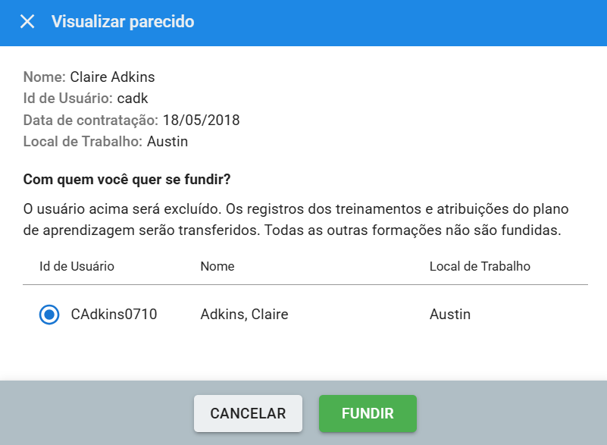The image size is (607, 445).
Task: Click the hire date 18/05/2018
Action: (x=201, y=120)
